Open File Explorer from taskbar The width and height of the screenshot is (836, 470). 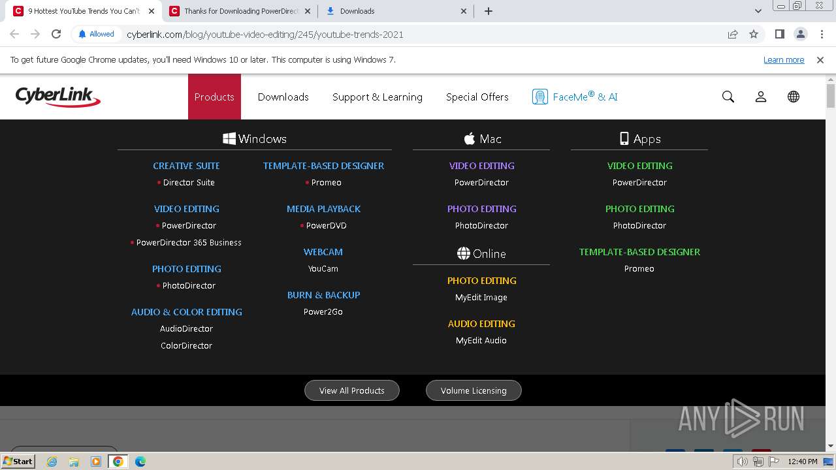click(x=74, y=462)
